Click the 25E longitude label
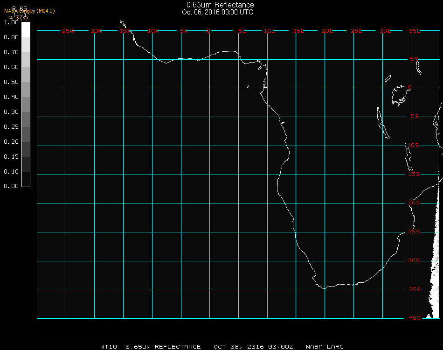 tap(356, 31)
